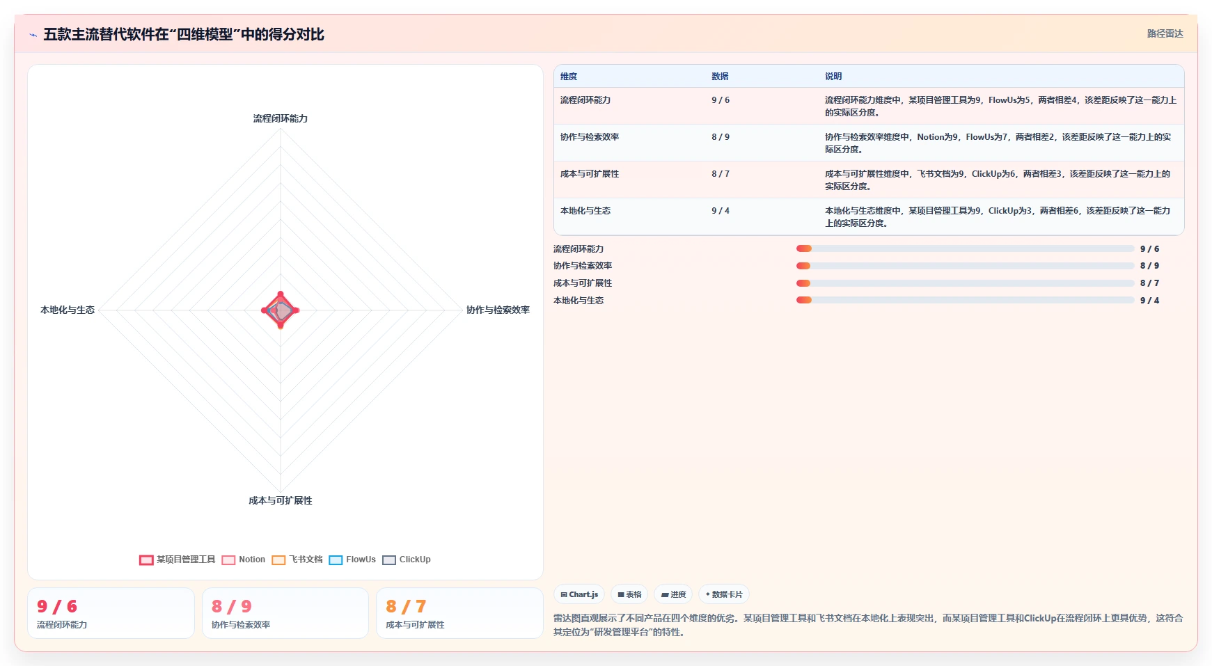Toggle 飞书文档 legend entry
1212x666 pixels.
pyautogui.click(x=297, y=560)
